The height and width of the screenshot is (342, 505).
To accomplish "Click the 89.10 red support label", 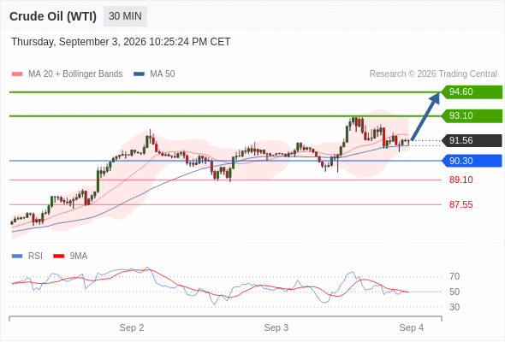I will (460, 180).
